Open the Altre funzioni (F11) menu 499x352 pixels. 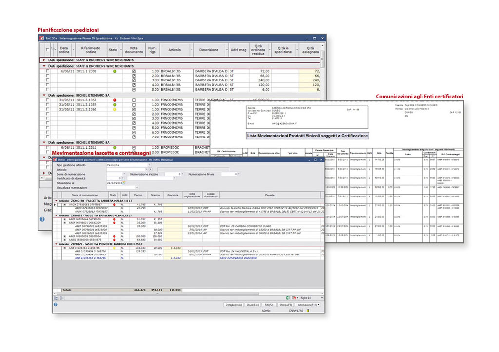tap(308, 305)
